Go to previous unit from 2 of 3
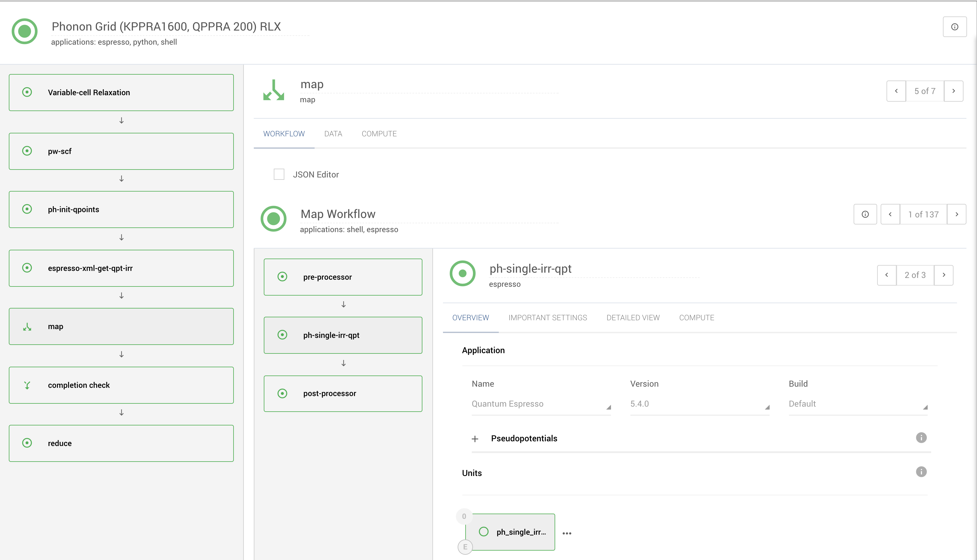977x560 pixels. pyautogui.click(x=887, y=275)
